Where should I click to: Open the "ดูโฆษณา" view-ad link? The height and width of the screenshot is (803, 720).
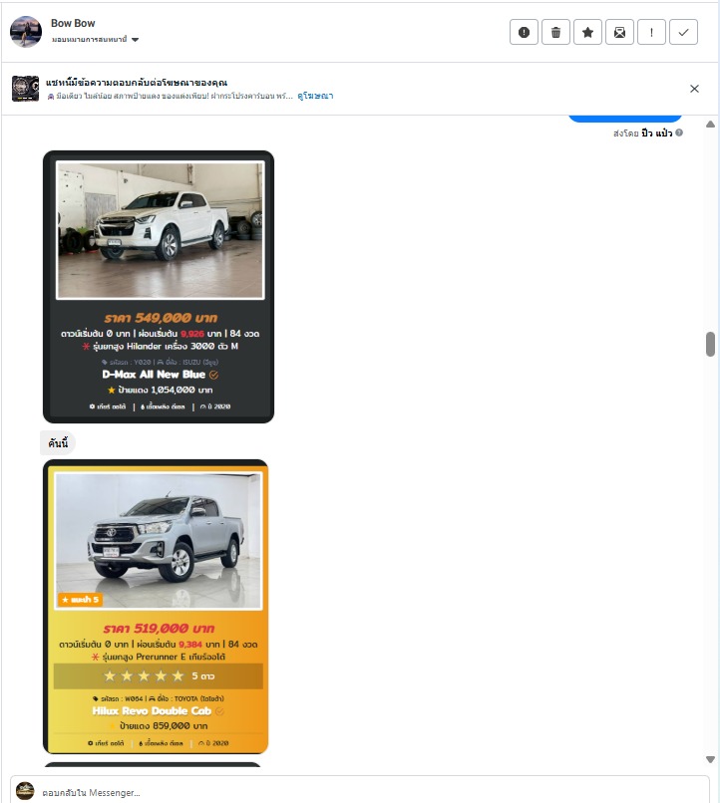pos(315,96)
